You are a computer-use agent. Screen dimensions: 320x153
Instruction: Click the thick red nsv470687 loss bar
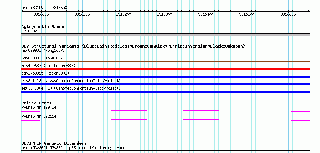tap(165, 69)
